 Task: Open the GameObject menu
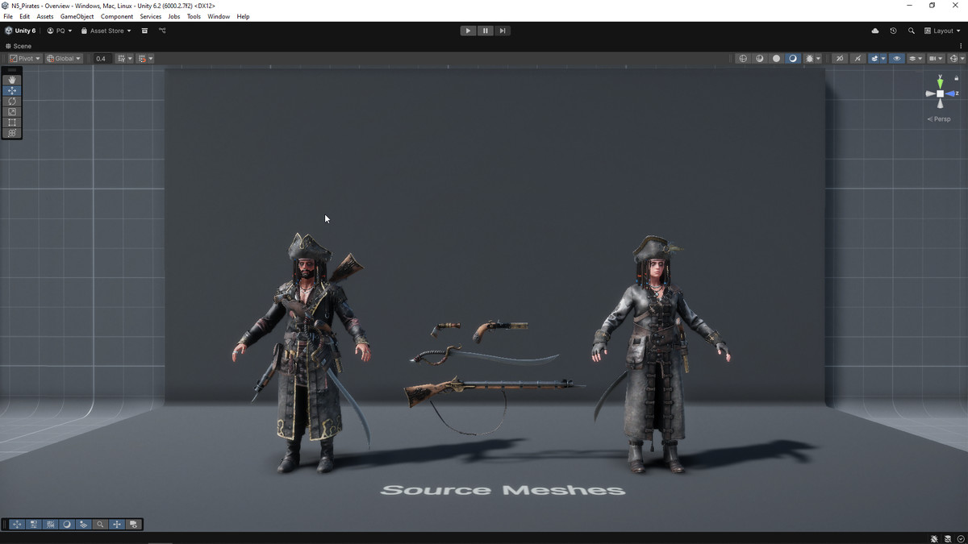(77, 16)
